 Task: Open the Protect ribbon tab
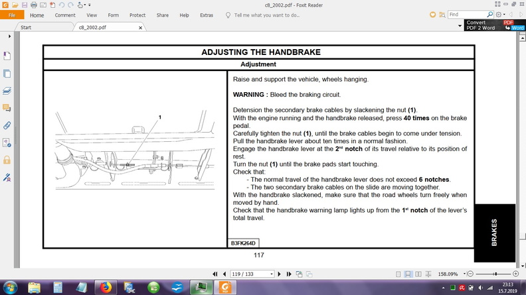click(x=137, y=15)
